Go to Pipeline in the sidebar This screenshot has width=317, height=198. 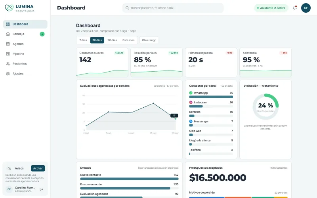click(x=25, y=54)
